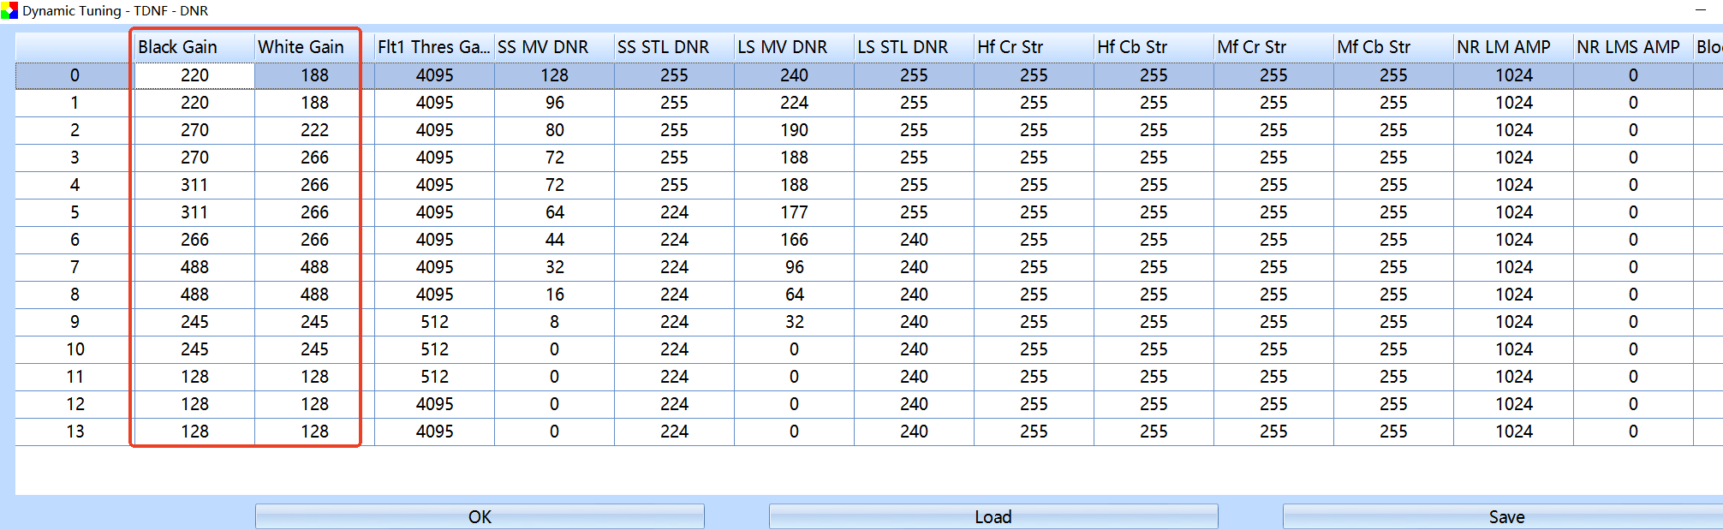The width and height of the screenshot is (1723, 530).
Task: Click row header 7
Action: point(75,267)
